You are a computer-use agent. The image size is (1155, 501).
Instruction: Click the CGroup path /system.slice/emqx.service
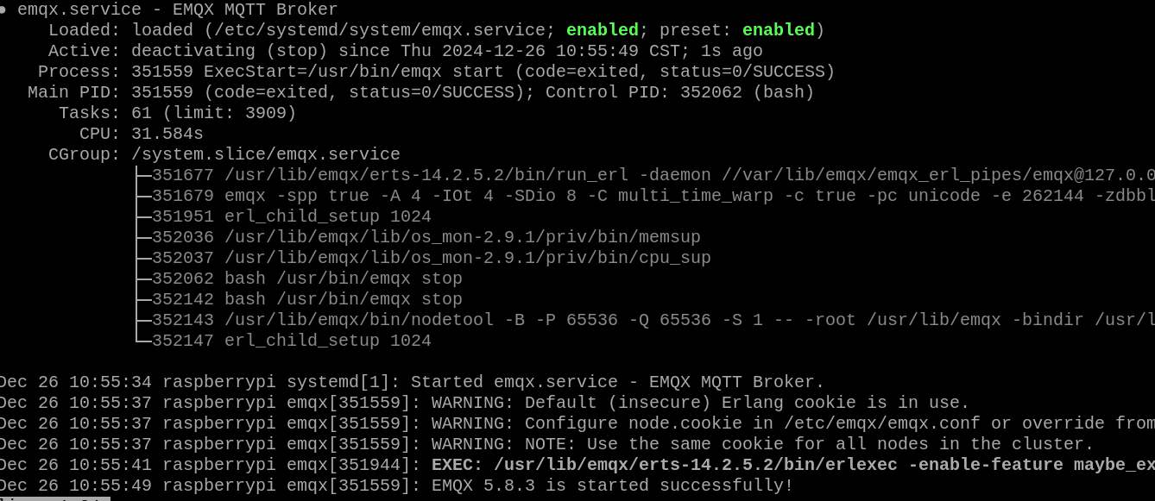click(x=265, y=154)
